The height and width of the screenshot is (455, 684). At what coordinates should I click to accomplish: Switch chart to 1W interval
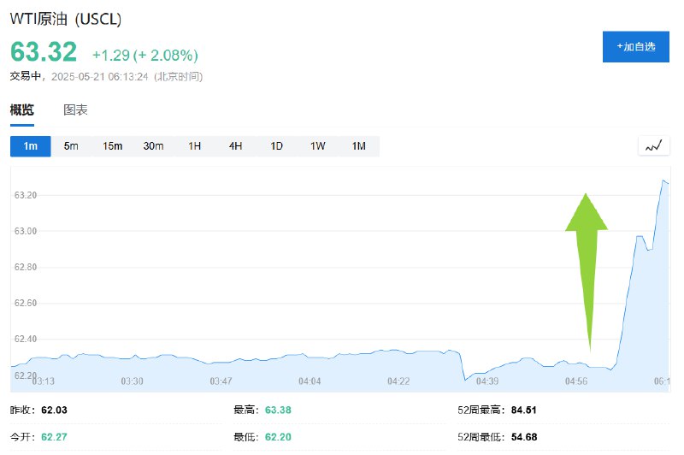pos(317,146)
